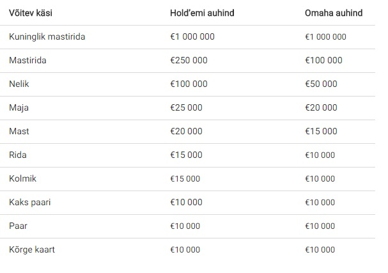This screenshot has height=273, width=388.
Task: Click the Omaha prize in Kõrge kaart row
Action: (320, 250)
